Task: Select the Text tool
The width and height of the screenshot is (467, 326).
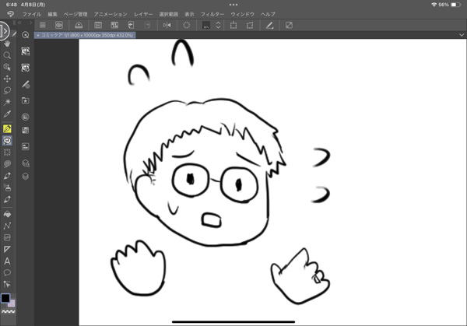Action: (x=7, y=261)
